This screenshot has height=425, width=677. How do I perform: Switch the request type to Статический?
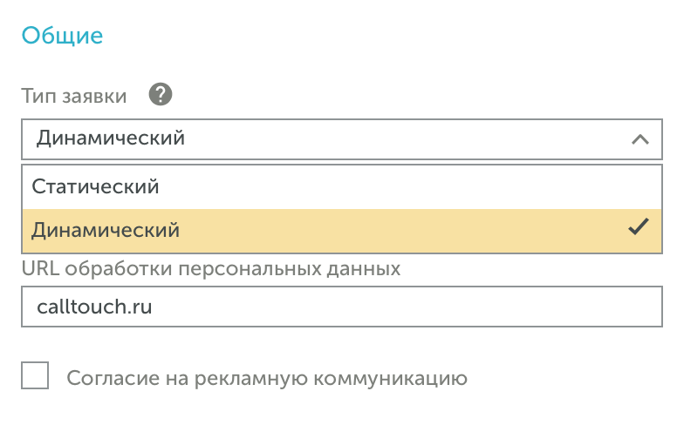pos(95,186)
